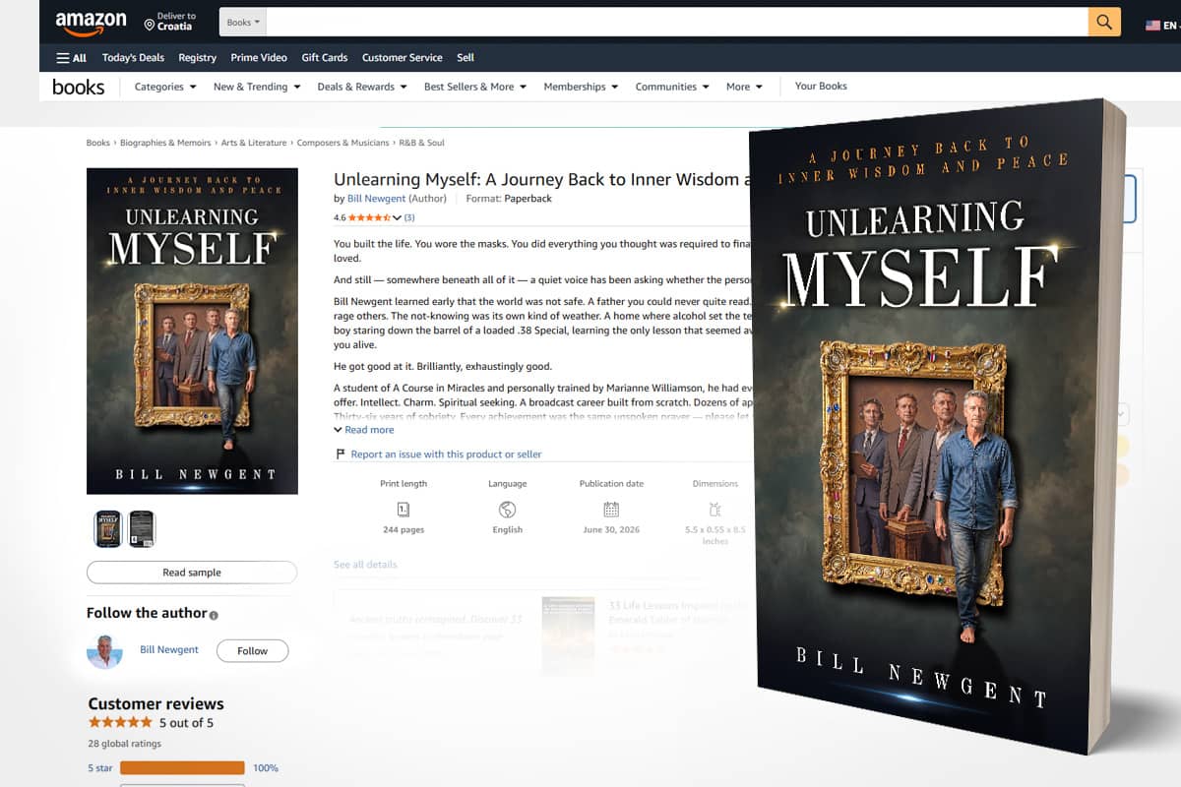Expand the Deals & Rewards dropdown
The width and height of the screenshot is (1181, 787).
[x=362, y=87]
